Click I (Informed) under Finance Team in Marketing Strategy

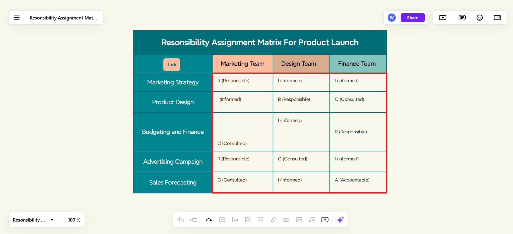click(x=347, y=81)
